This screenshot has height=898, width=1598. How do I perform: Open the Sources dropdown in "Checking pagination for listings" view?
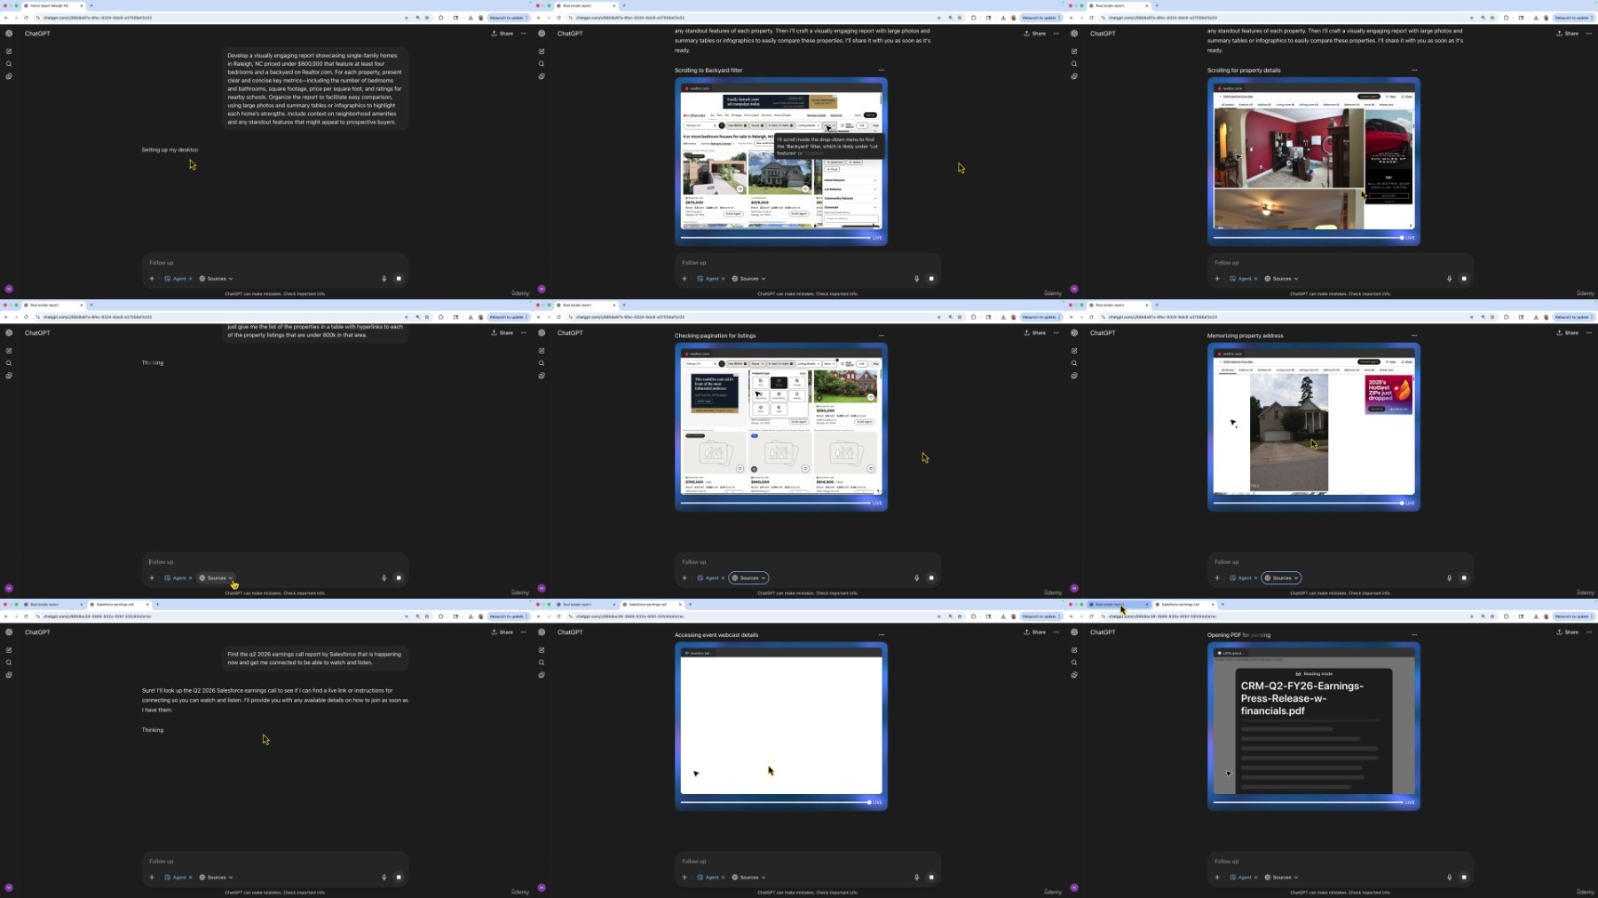[748, 578]
